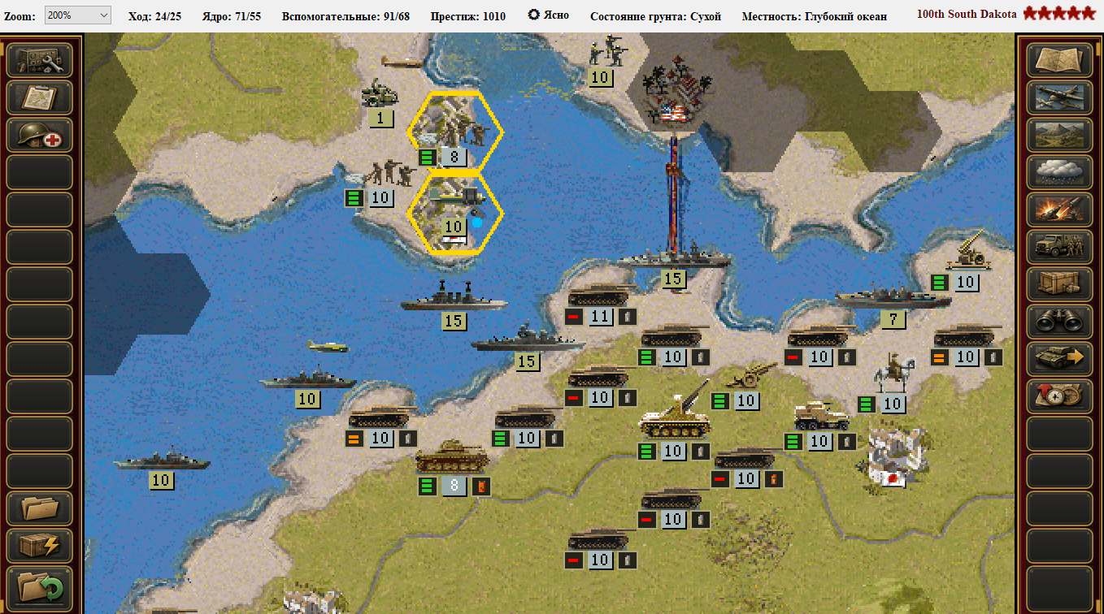Click the helmet with red cross button
Screen dimensions: 1104x614
40,135
